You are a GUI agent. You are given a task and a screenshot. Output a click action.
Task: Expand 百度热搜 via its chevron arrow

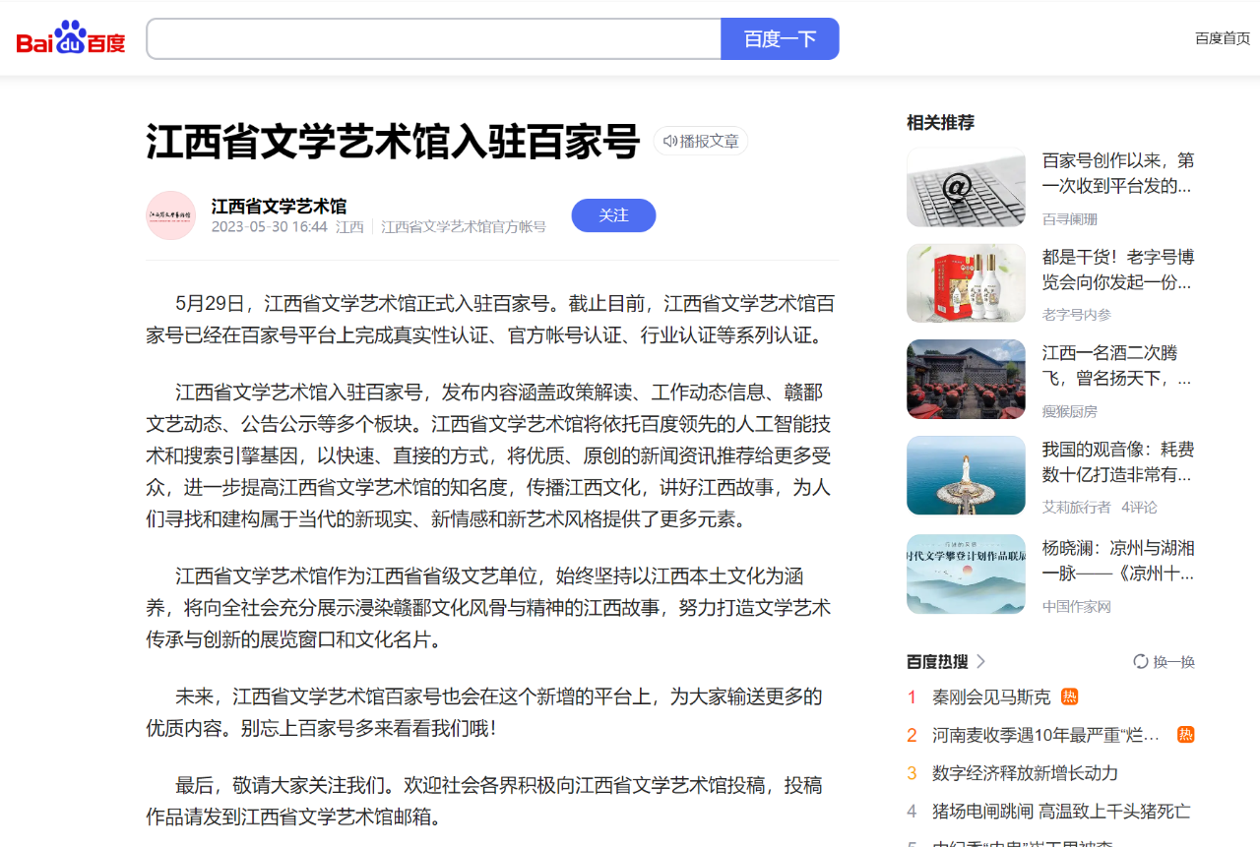point(980,661)
